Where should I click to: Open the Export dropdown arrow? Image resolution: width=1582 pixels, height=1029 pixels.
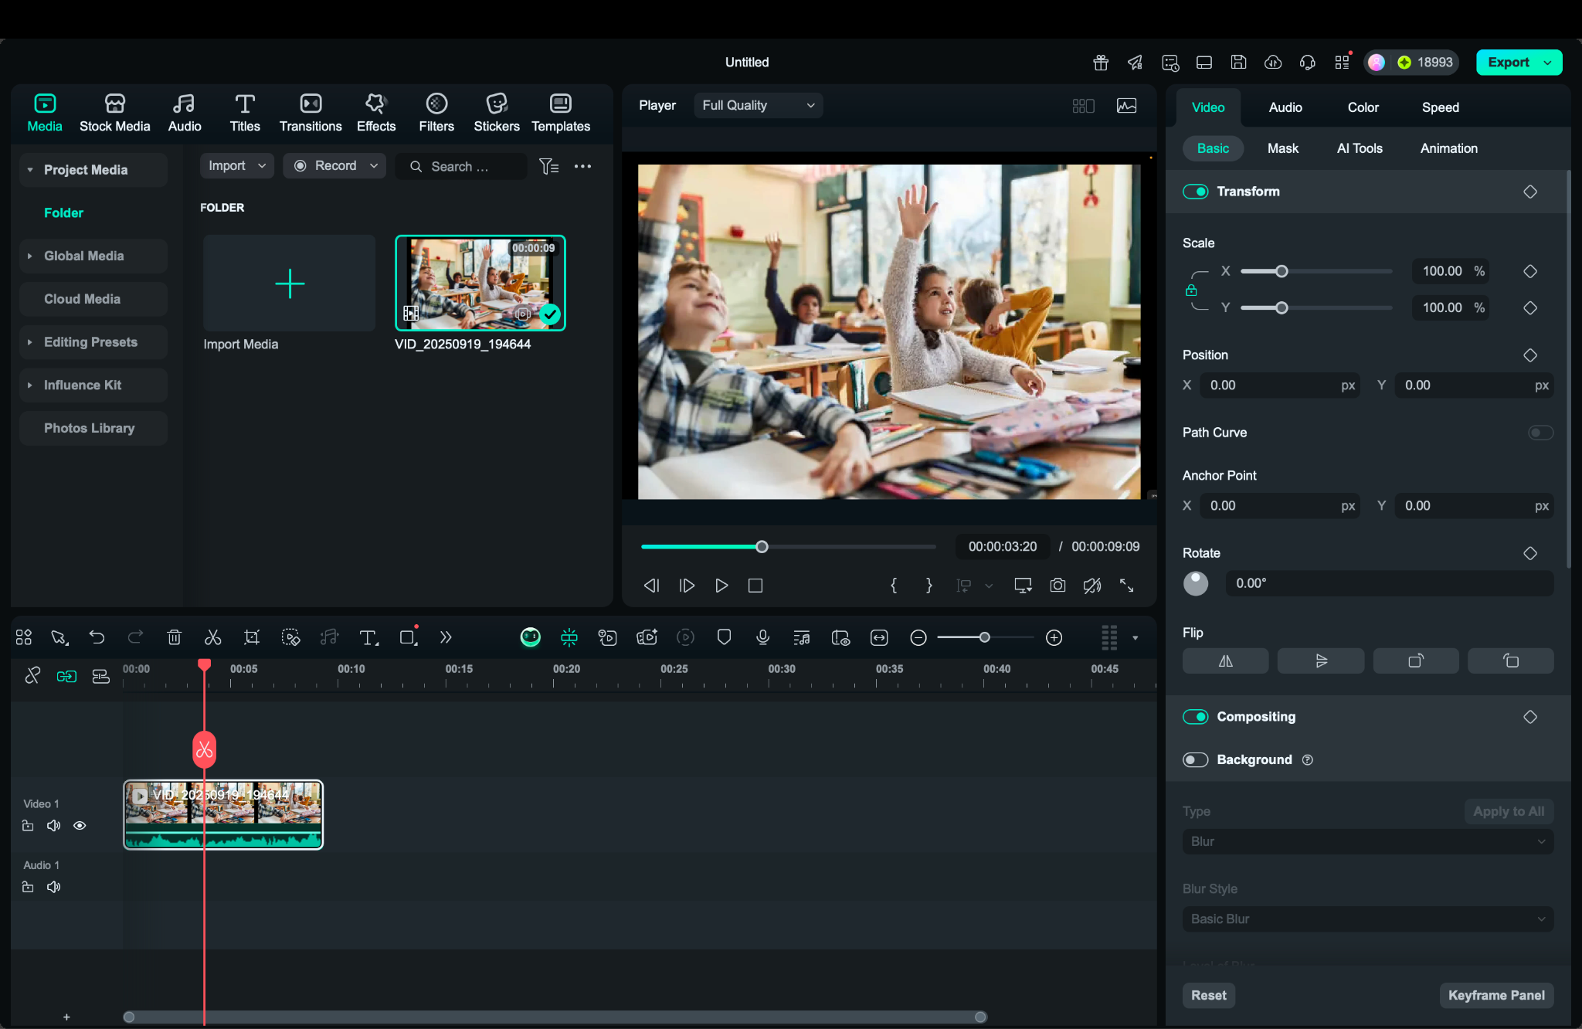[x=1547, y=63]
